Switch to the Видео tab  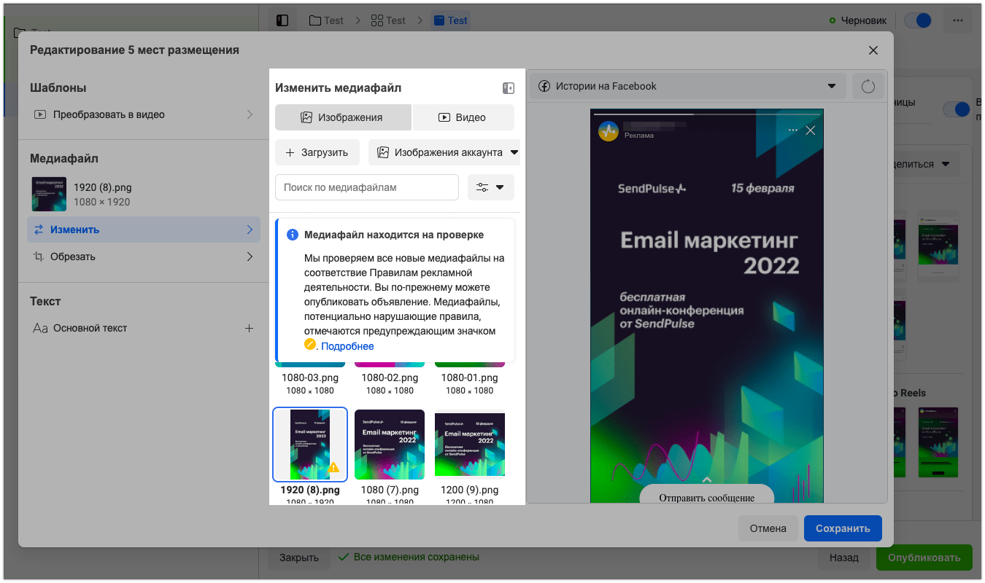(x=463, y=117)
